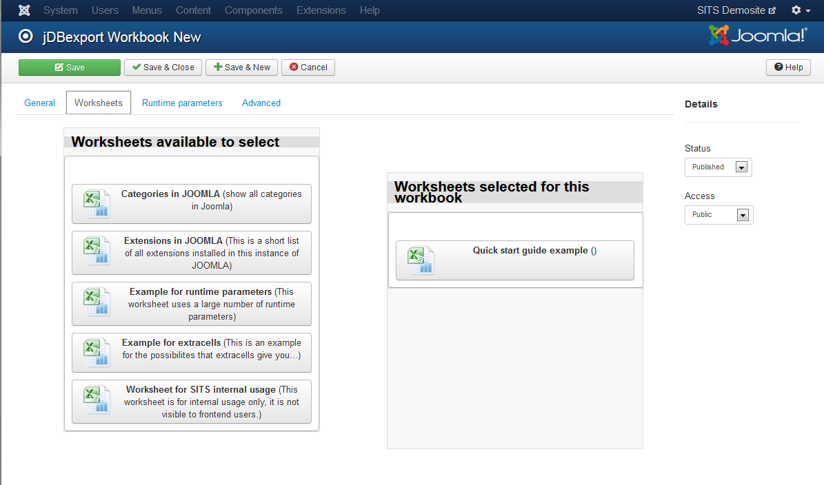Click the Joomla logo icon in top menu
The image size is (824, 485).
pyautogui.click(x=24, y=10)
